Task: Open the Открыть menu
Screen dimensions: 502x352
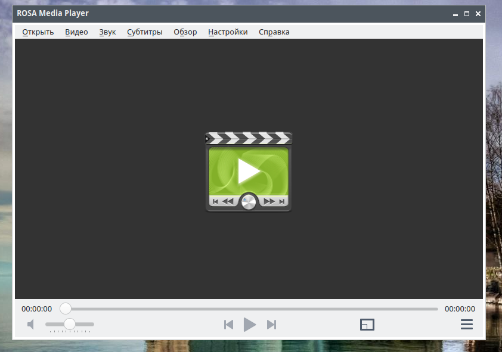Action: (38, 32)
